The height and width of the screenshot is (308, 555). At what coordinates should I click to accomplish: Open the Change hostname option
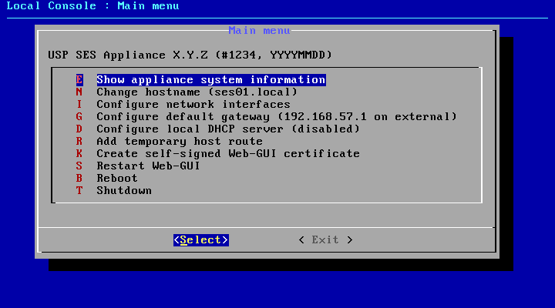(x=197, y=92)
